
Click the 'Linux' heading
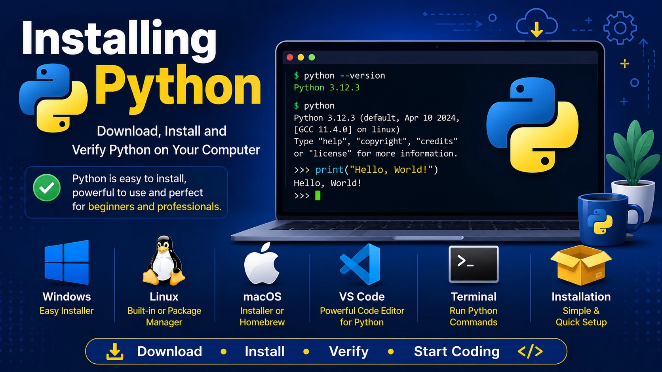pyautogui.click(x=164, y=296)
